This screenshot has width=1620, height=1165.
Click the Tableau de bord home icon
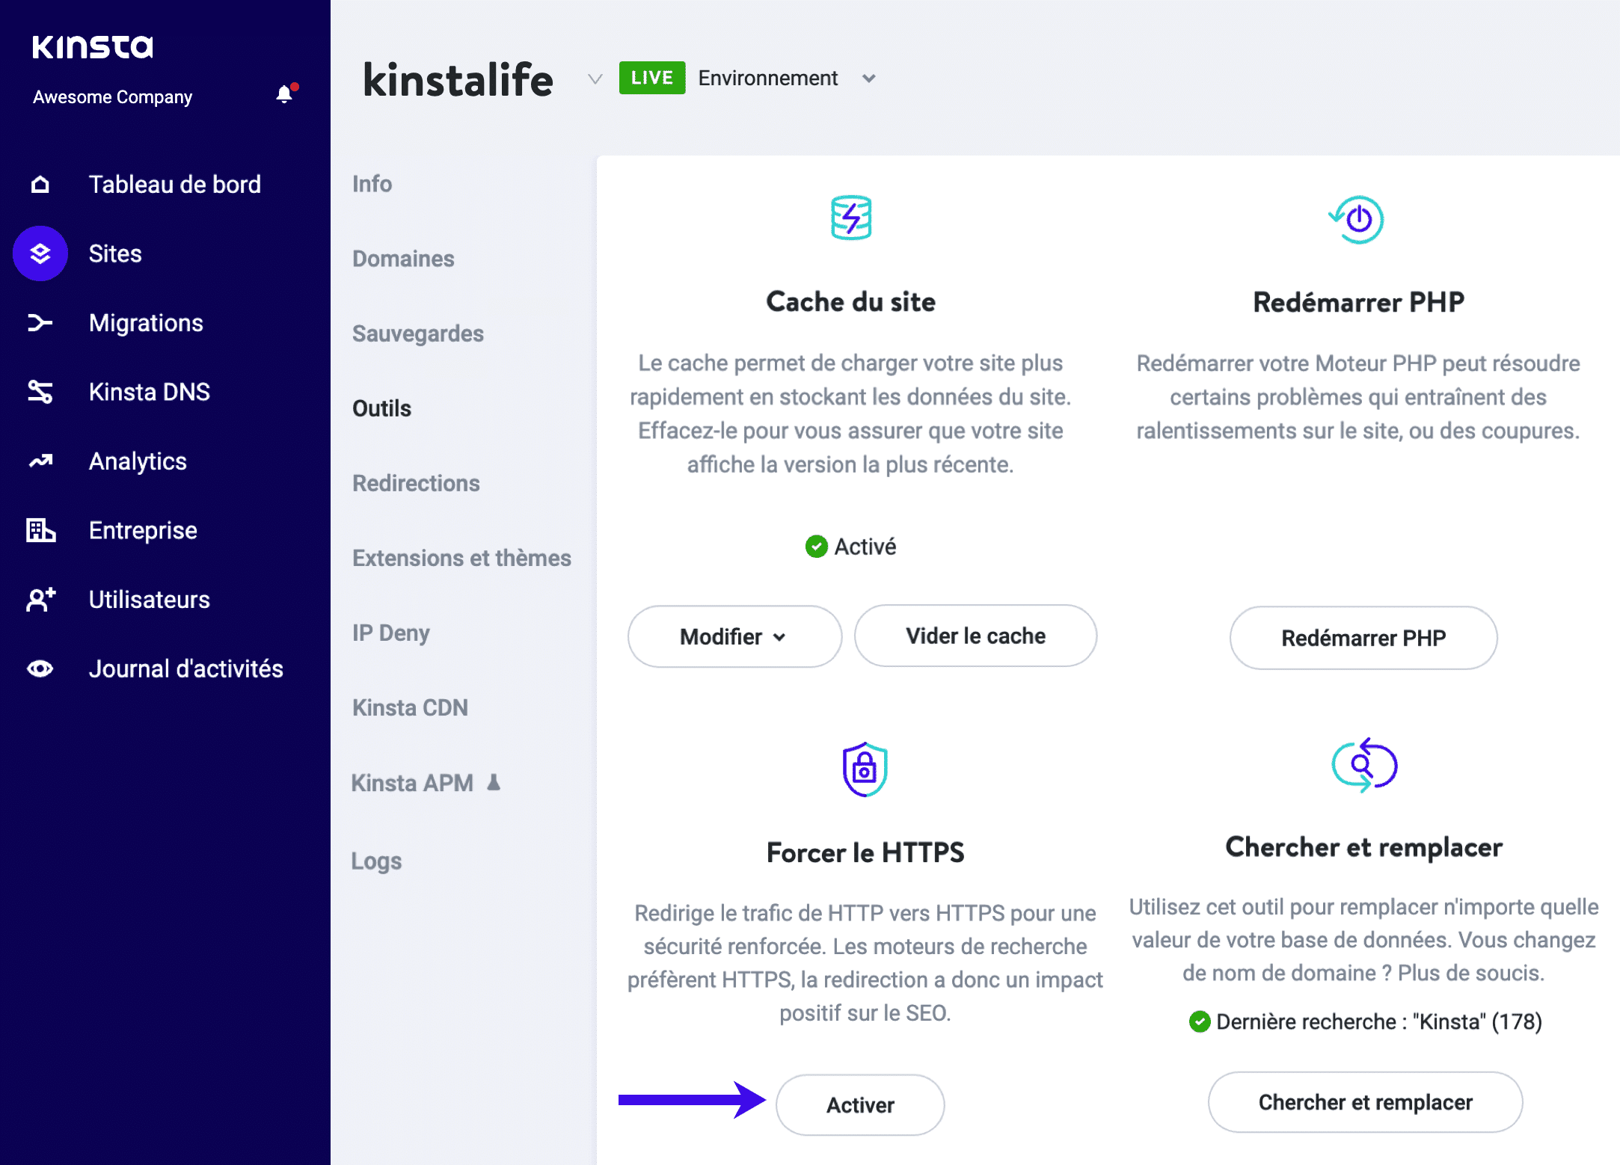(x=40, y=184)
